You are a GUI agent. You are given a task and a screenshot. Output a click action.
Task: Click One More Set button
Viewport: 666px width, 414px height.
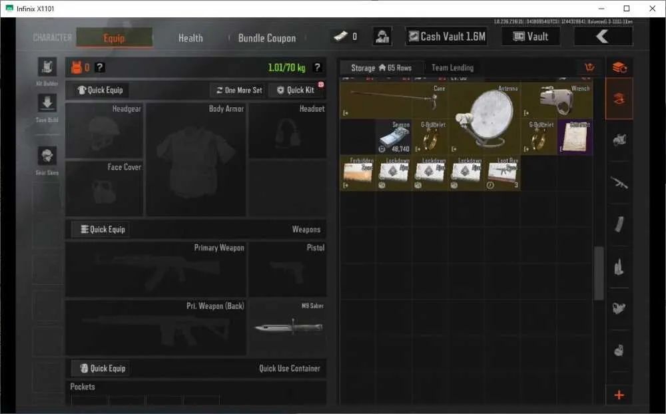[x=239, y=90]
